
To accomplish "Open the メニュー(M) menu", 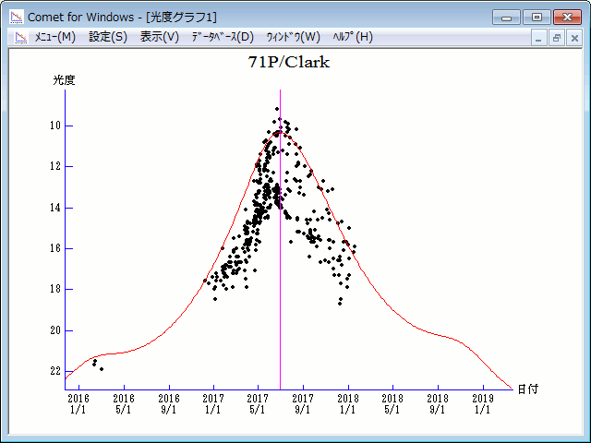I will coord(54,37).
